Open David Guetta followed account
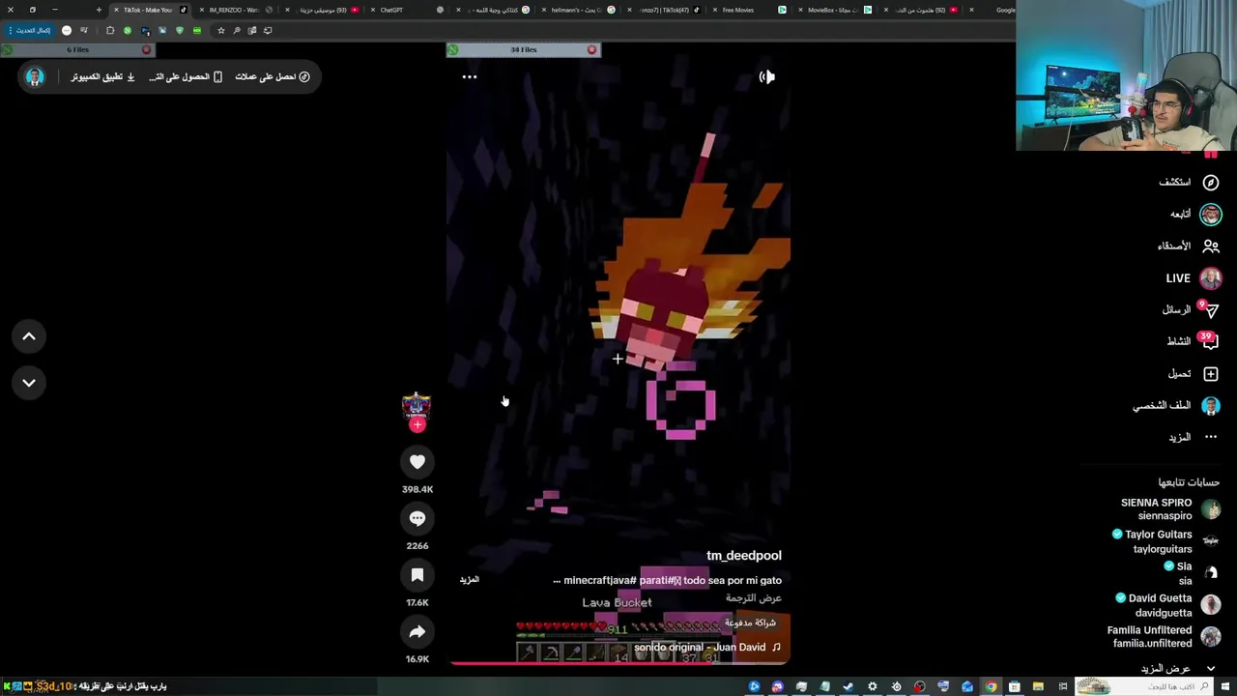1237x696 pixels. 1170,605
